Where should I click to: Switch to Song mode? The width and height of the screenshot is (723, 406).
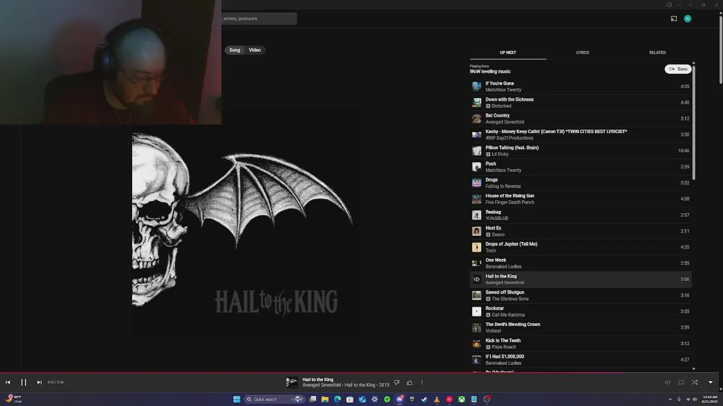click(x=234, y=50)
